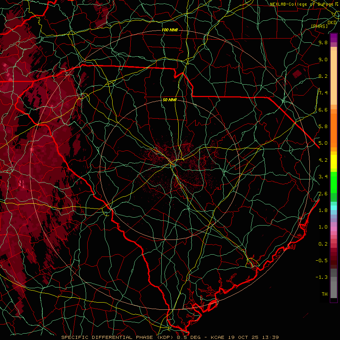
Task: Click the DKD product code label
Action: tap(332, 22)
